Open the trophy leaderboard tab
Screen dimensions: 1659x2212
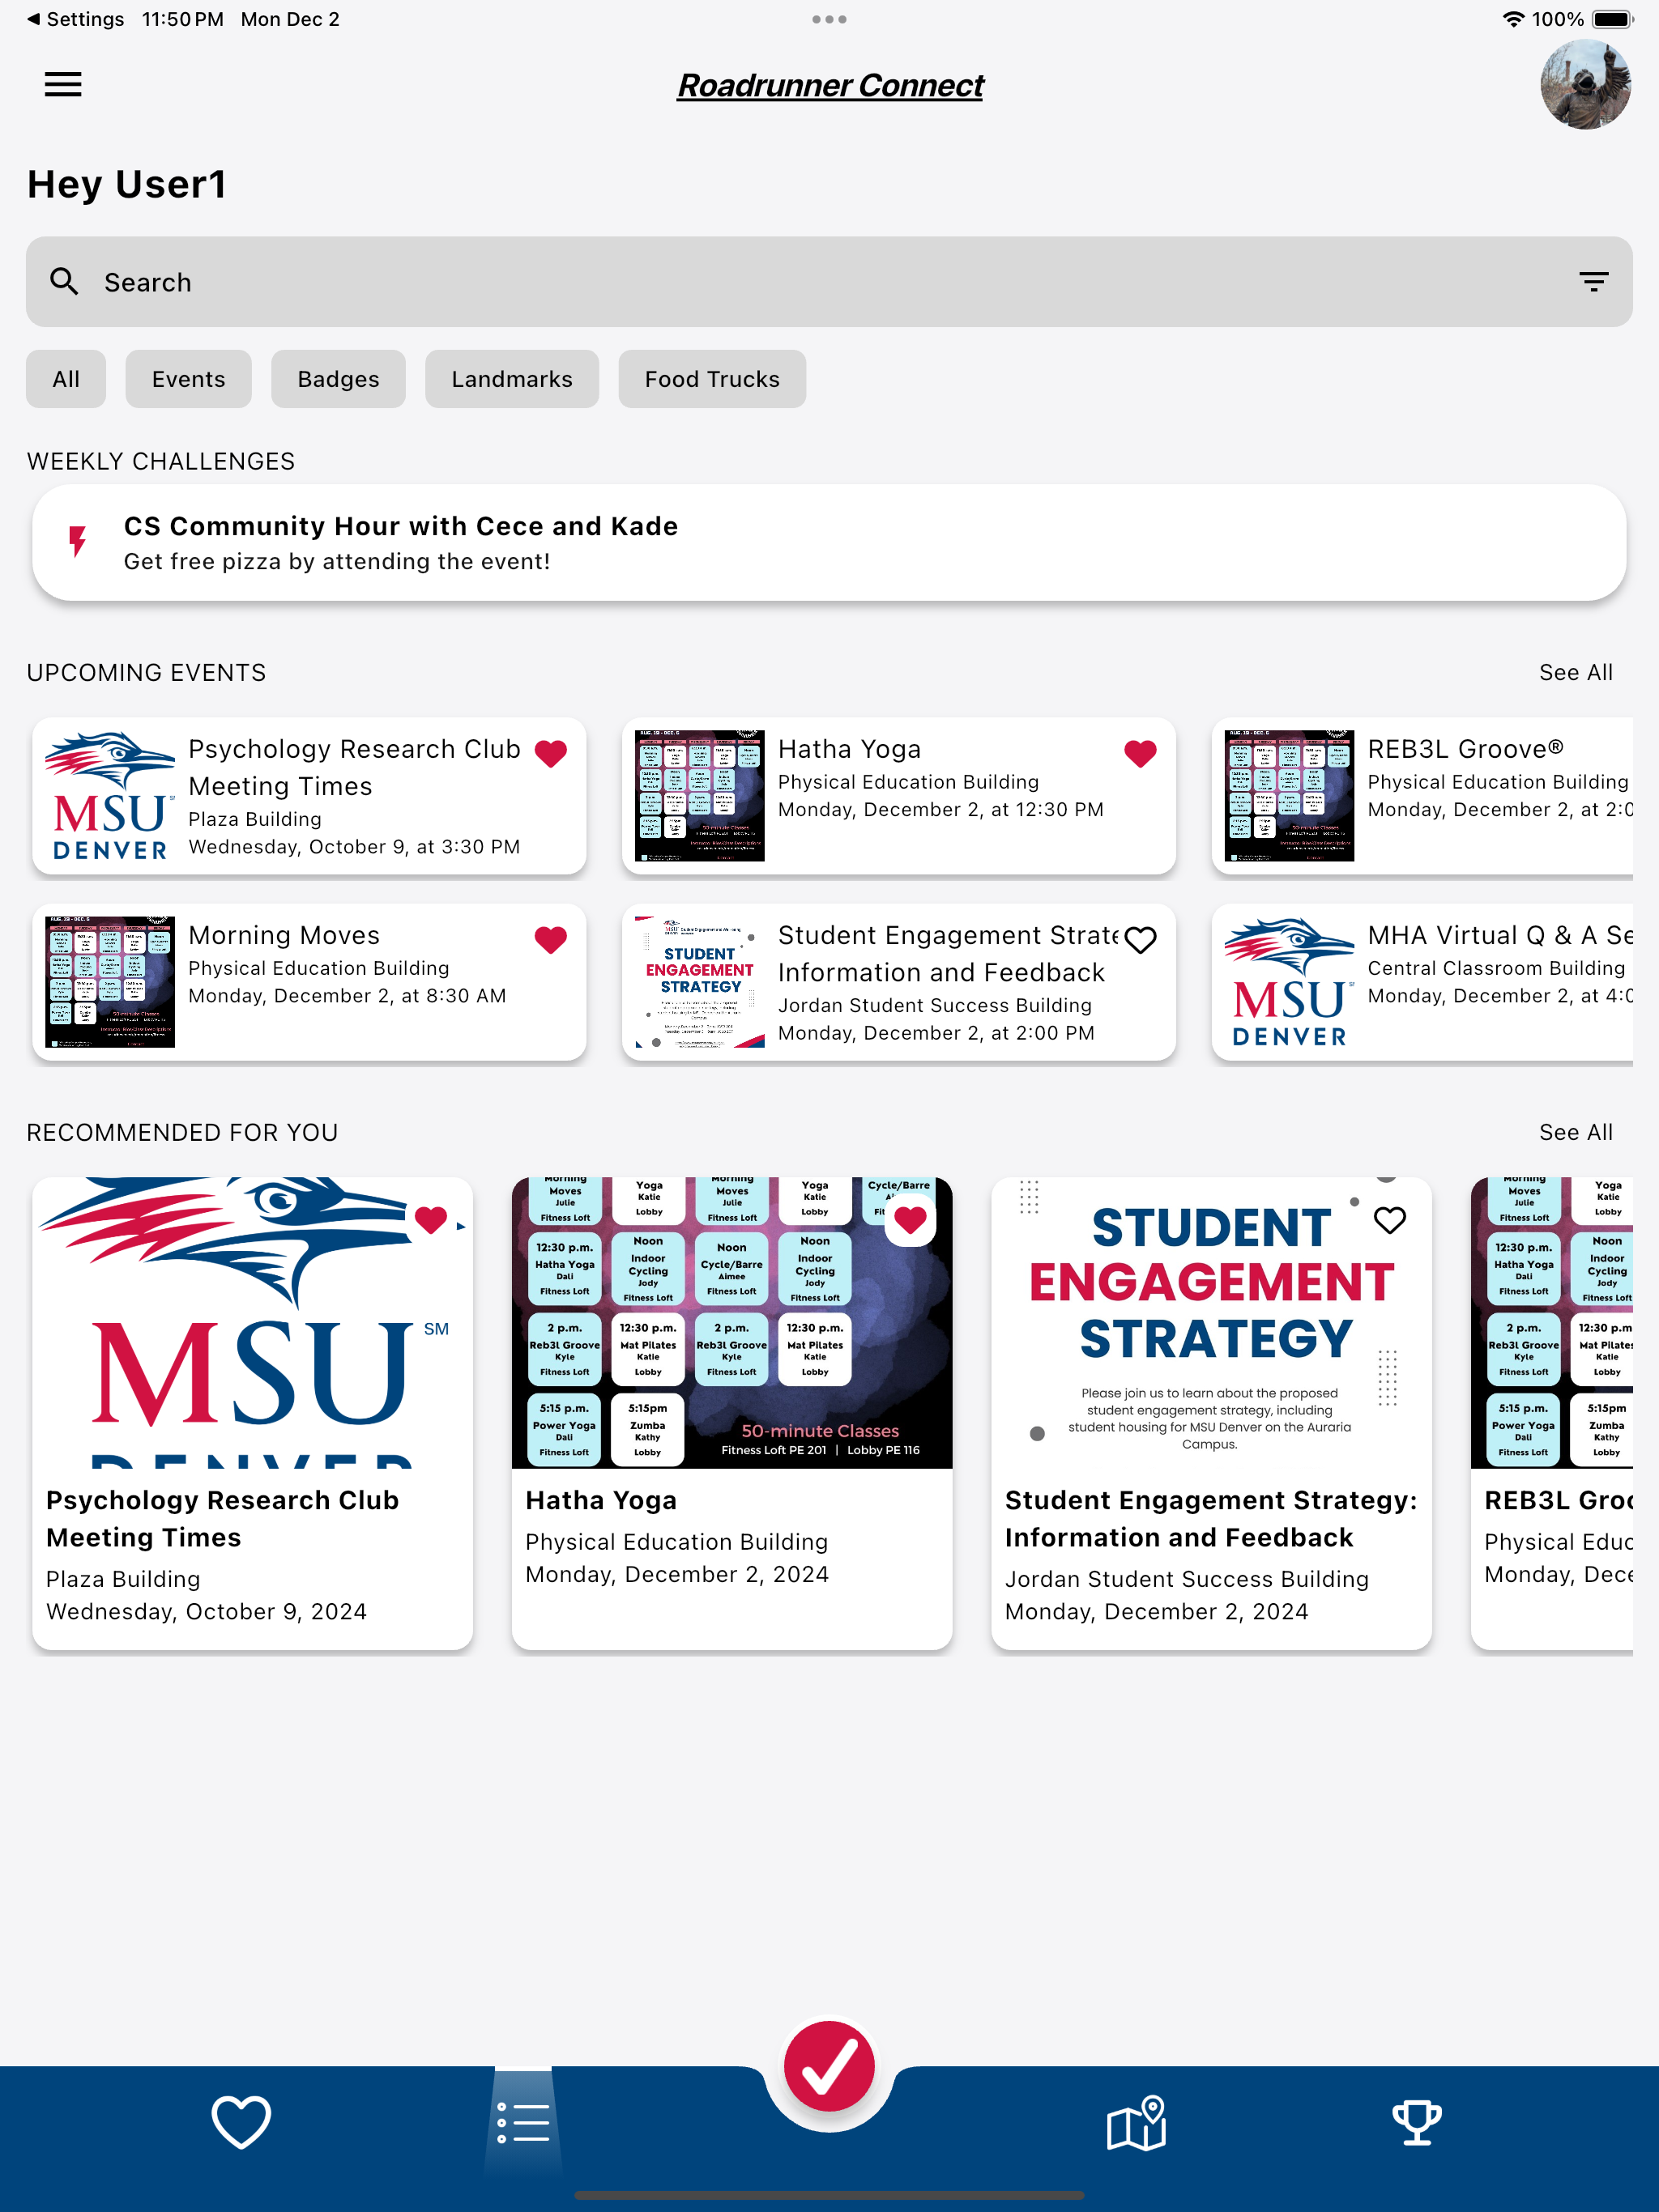(1417, 2121)
